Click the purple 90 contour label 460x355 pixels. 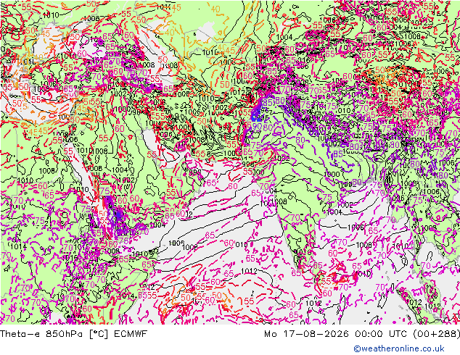(x=256, y=127)
